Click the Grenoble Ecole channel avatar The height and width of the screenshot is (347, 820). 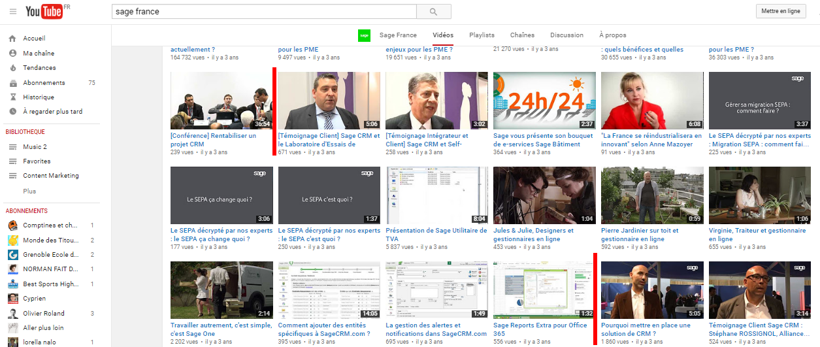[x=12, y=255]
